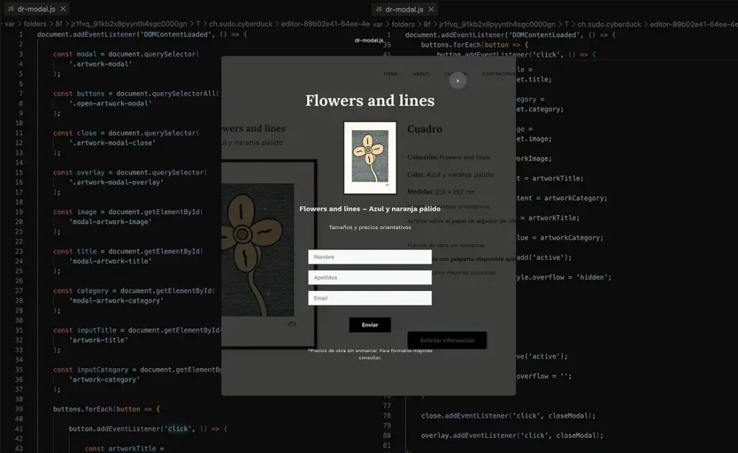The width and height of the screenshot is (738, 453).
Task: Close the right dr-modal.js editor tab
Action: [431, 9]
